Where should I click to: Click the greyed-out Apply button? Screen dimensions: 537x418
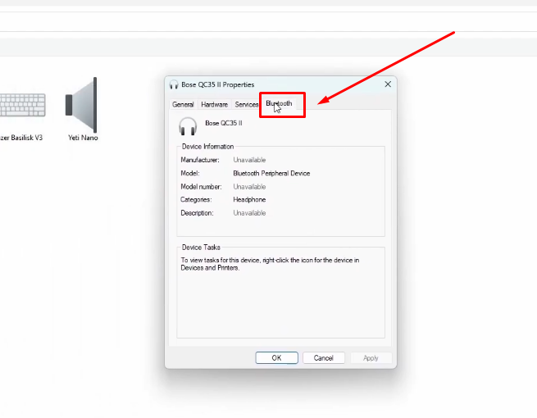371,357
